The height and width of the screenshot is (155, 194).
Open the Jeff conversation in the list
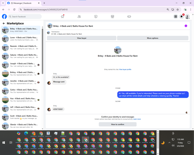tap(21, 108)
